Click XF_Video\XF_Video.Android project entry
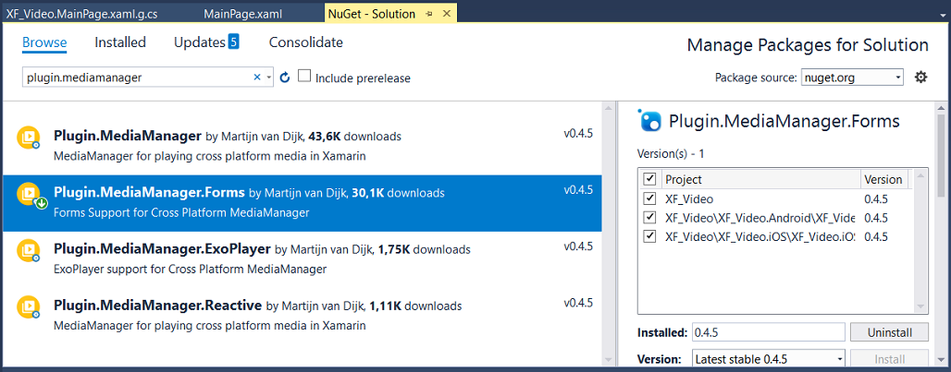951x372 pixels. (x=760, y=217)
